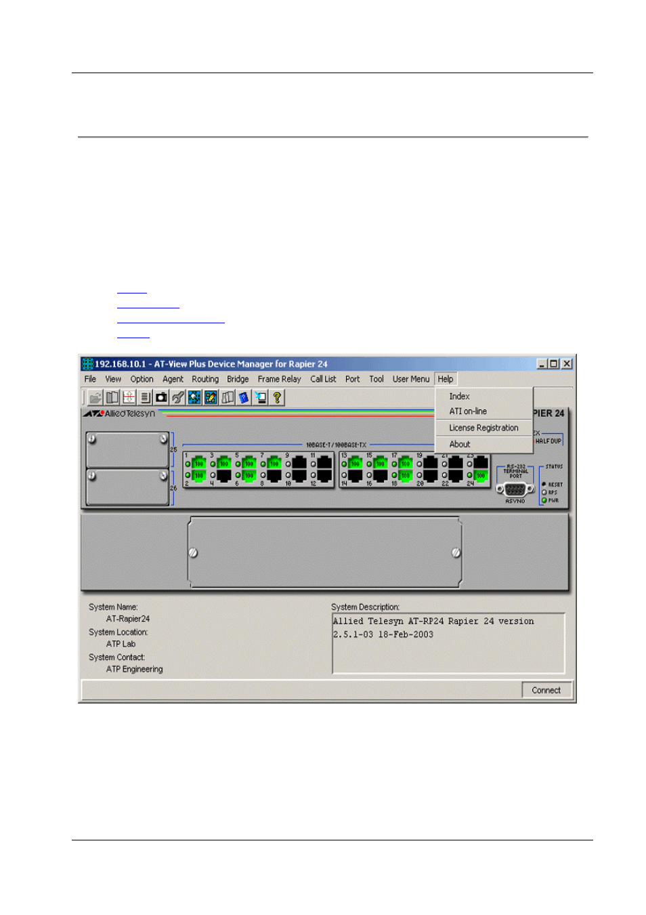Select switch port 15 on device panel
This screenshot has height=915, width=646.
point(380,464)
